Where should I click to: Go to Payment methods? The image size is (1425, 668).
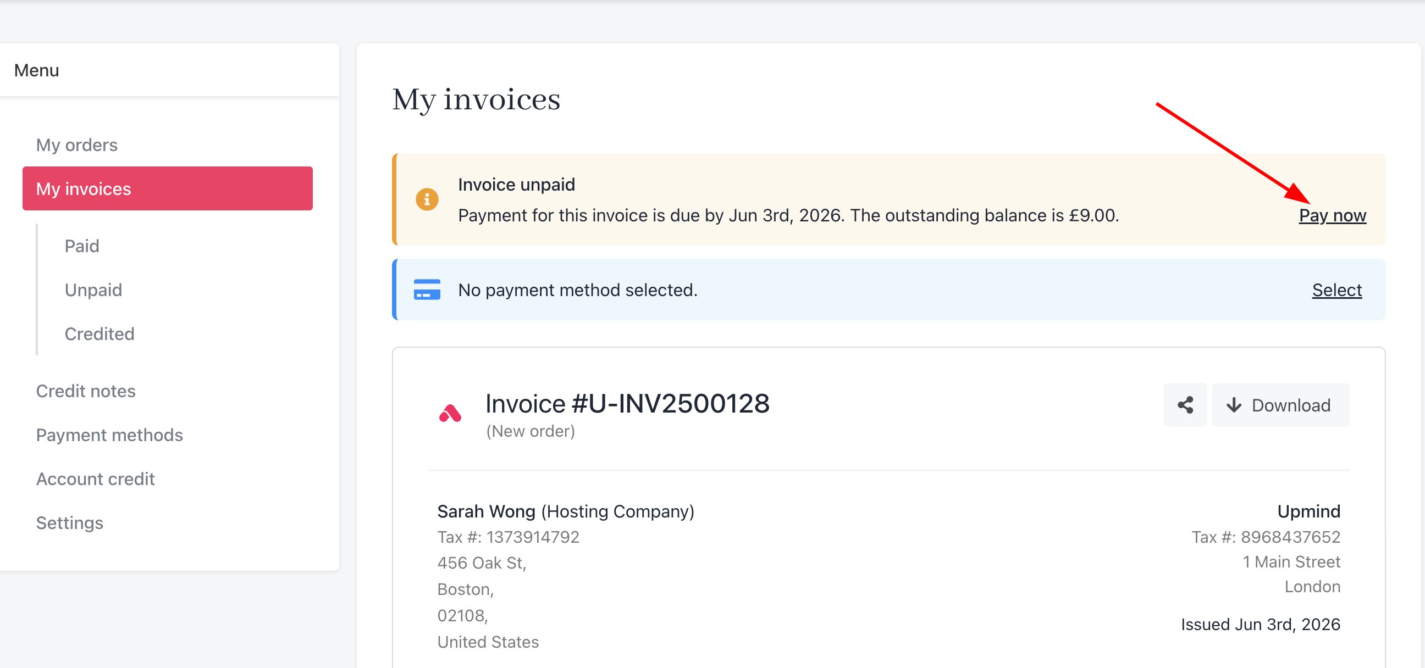[x=109, y=435]
